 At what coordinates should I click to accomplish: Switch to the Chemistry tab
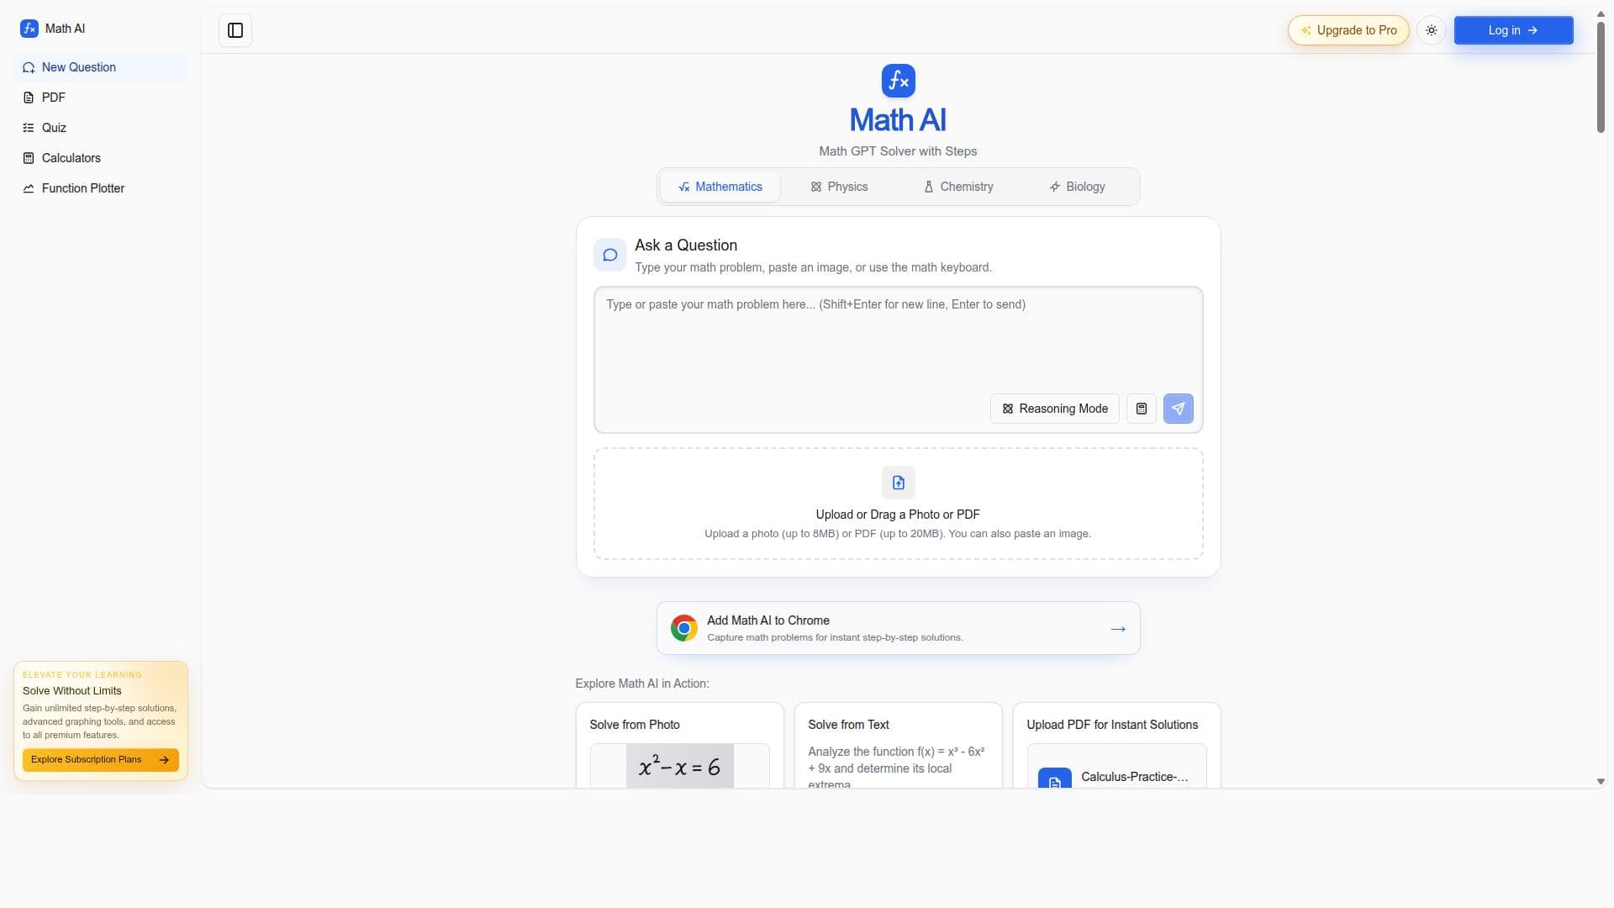click(958, 187)
